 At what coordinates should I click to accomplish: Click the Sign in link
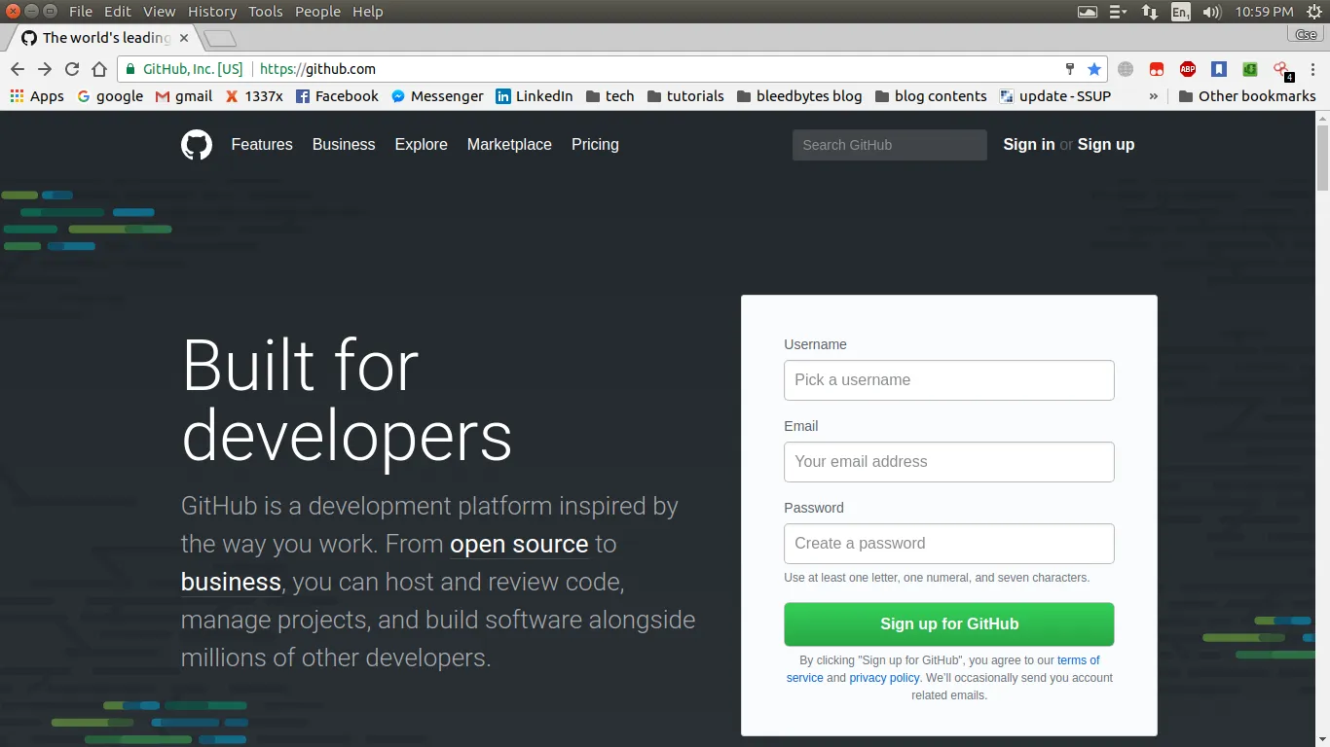point(1028,144)
